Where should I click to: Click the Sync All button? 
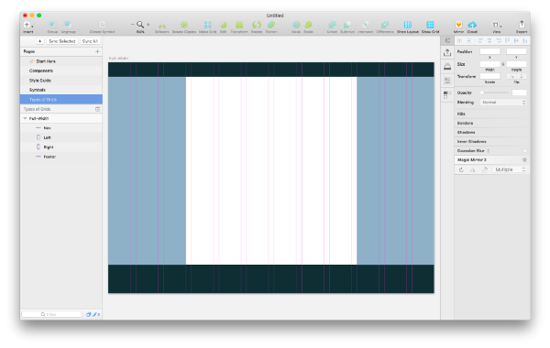click(x=90, y=41)
